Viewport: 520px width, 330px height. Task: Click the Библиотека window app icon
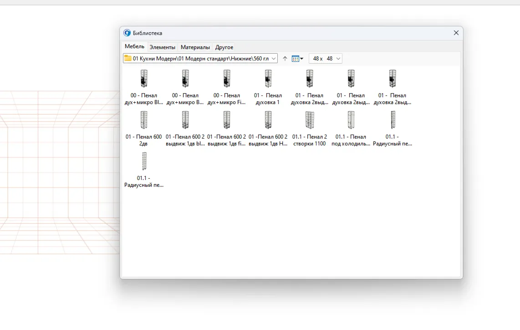127,33
